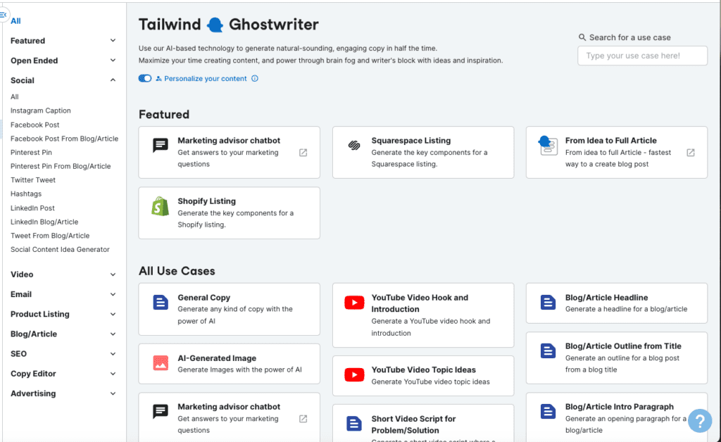This screenshot has height=442, width=721.
Task: Click the use case search input field
Action: pyautogui.click(x=642, y=56)
